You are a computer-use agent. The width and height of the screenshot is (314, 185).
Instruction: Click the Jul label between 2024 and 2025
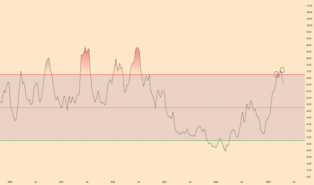(242, 182)
